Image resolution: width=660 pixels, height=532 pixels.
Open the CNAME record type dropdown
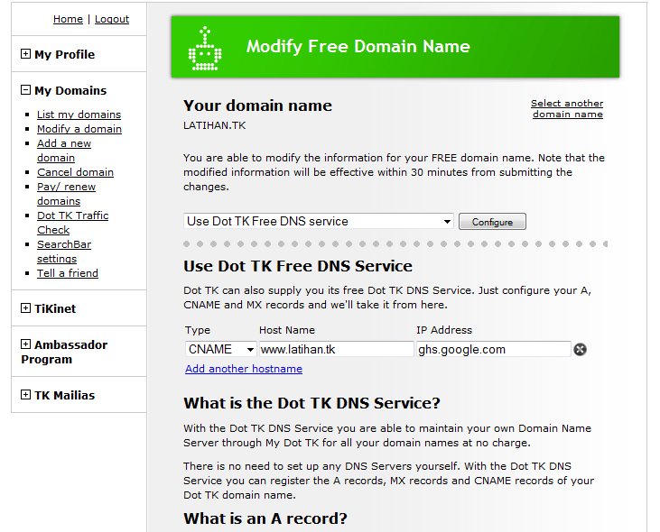(220, 349)
